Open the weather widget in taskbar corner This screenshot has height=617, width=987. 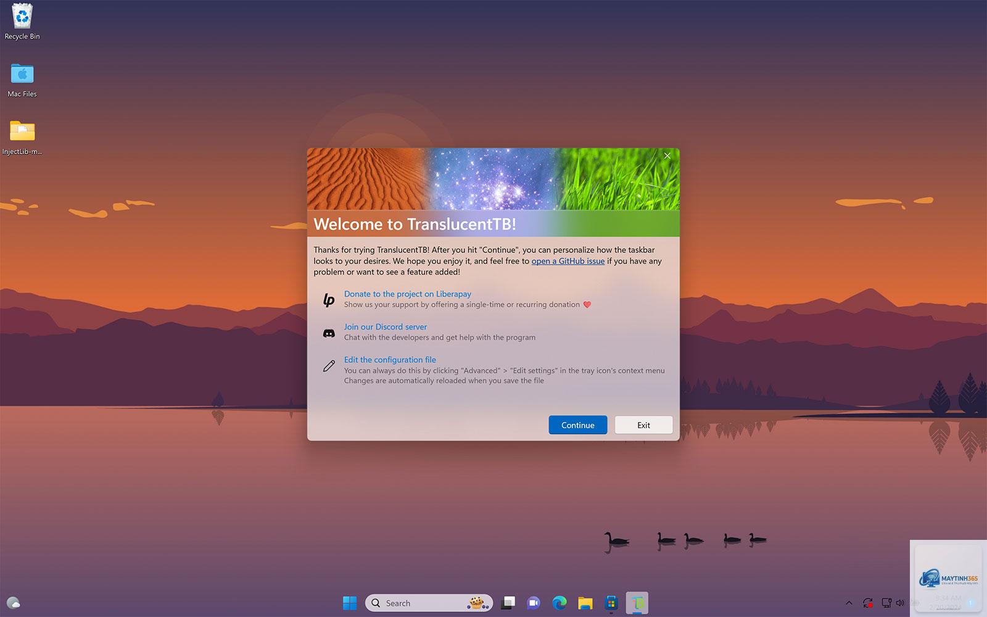coord(13,603)
